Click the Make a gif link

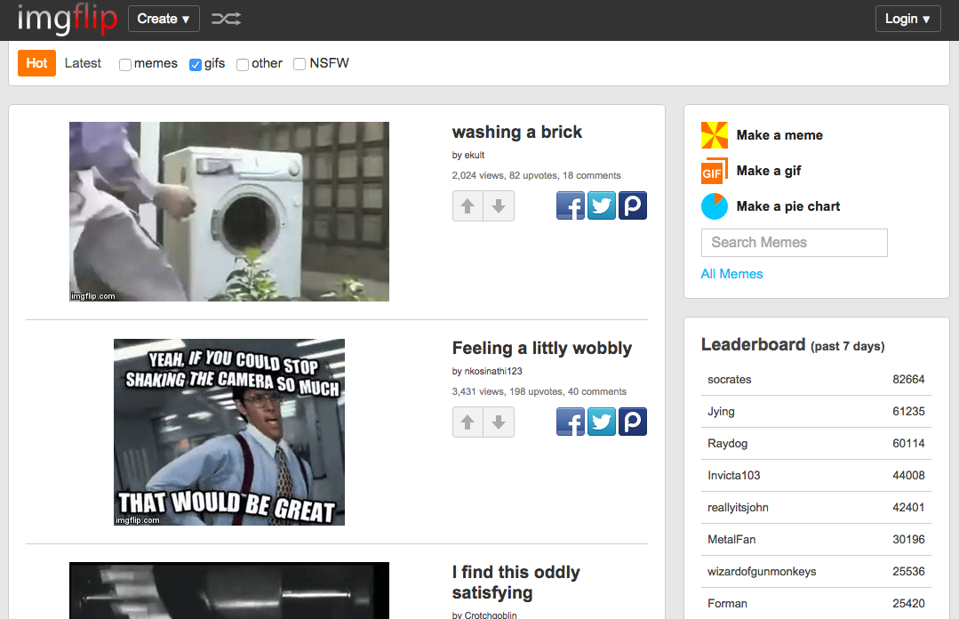click(x=768, y=171)
